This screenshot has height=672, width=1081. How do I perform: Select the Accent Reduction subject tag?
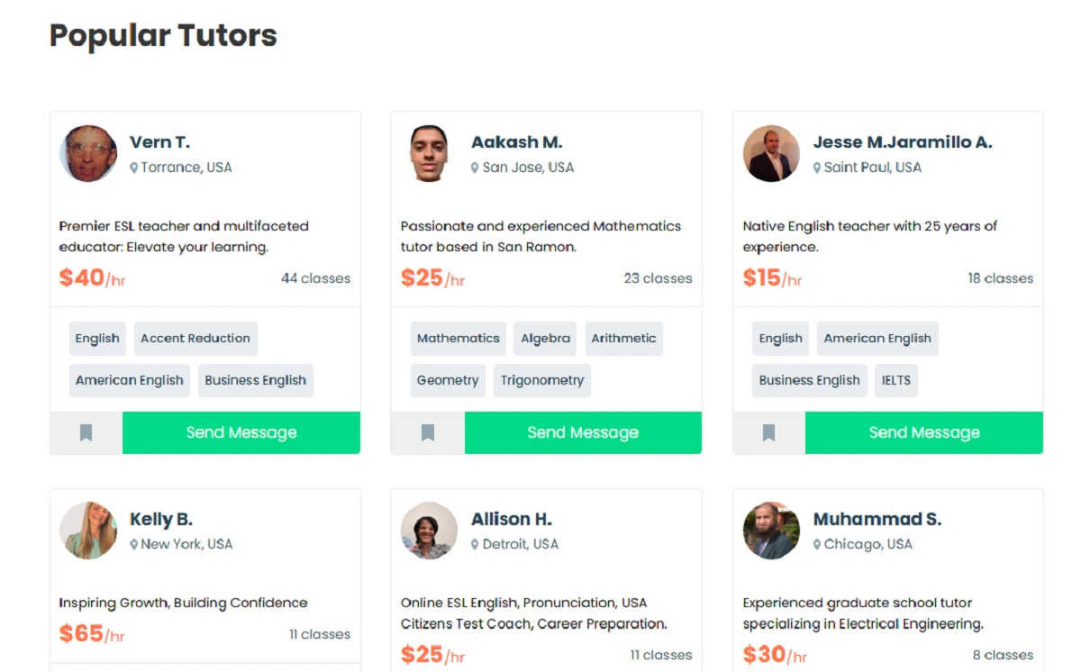(x=195, y=339)
